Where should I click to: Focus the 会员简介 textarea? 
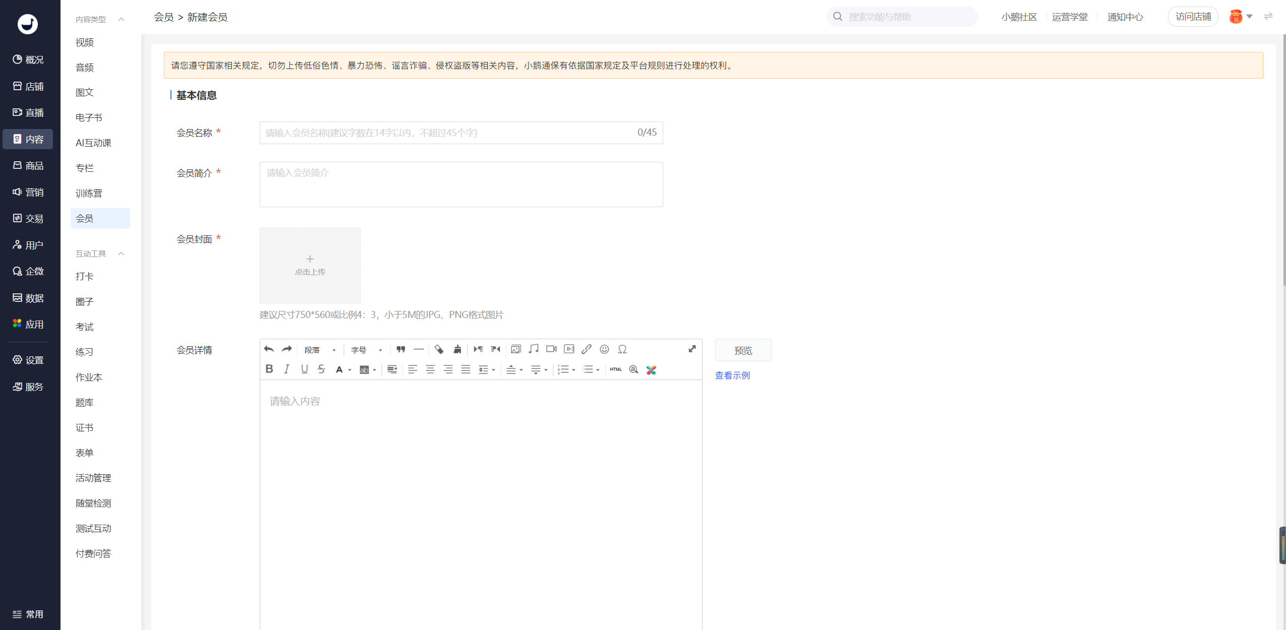(461, 184)
